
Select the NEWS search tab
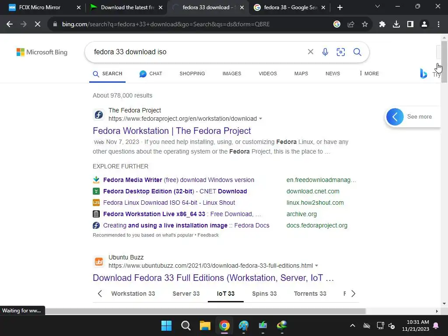[332, 73]
